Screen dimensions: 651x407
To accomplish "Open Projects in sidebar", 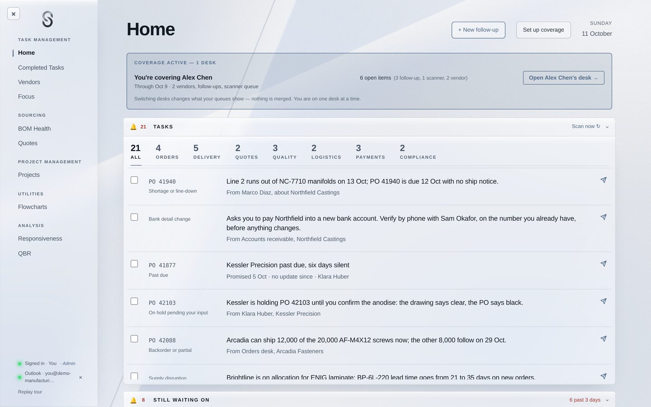I will tap(29, 175).
